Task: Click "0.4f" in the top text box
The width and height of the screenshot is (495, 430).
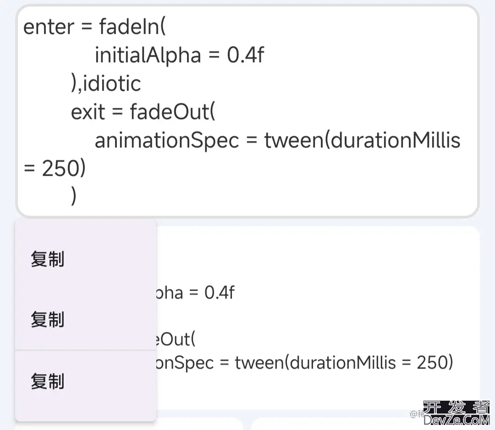Action: [x=246, y=55]
